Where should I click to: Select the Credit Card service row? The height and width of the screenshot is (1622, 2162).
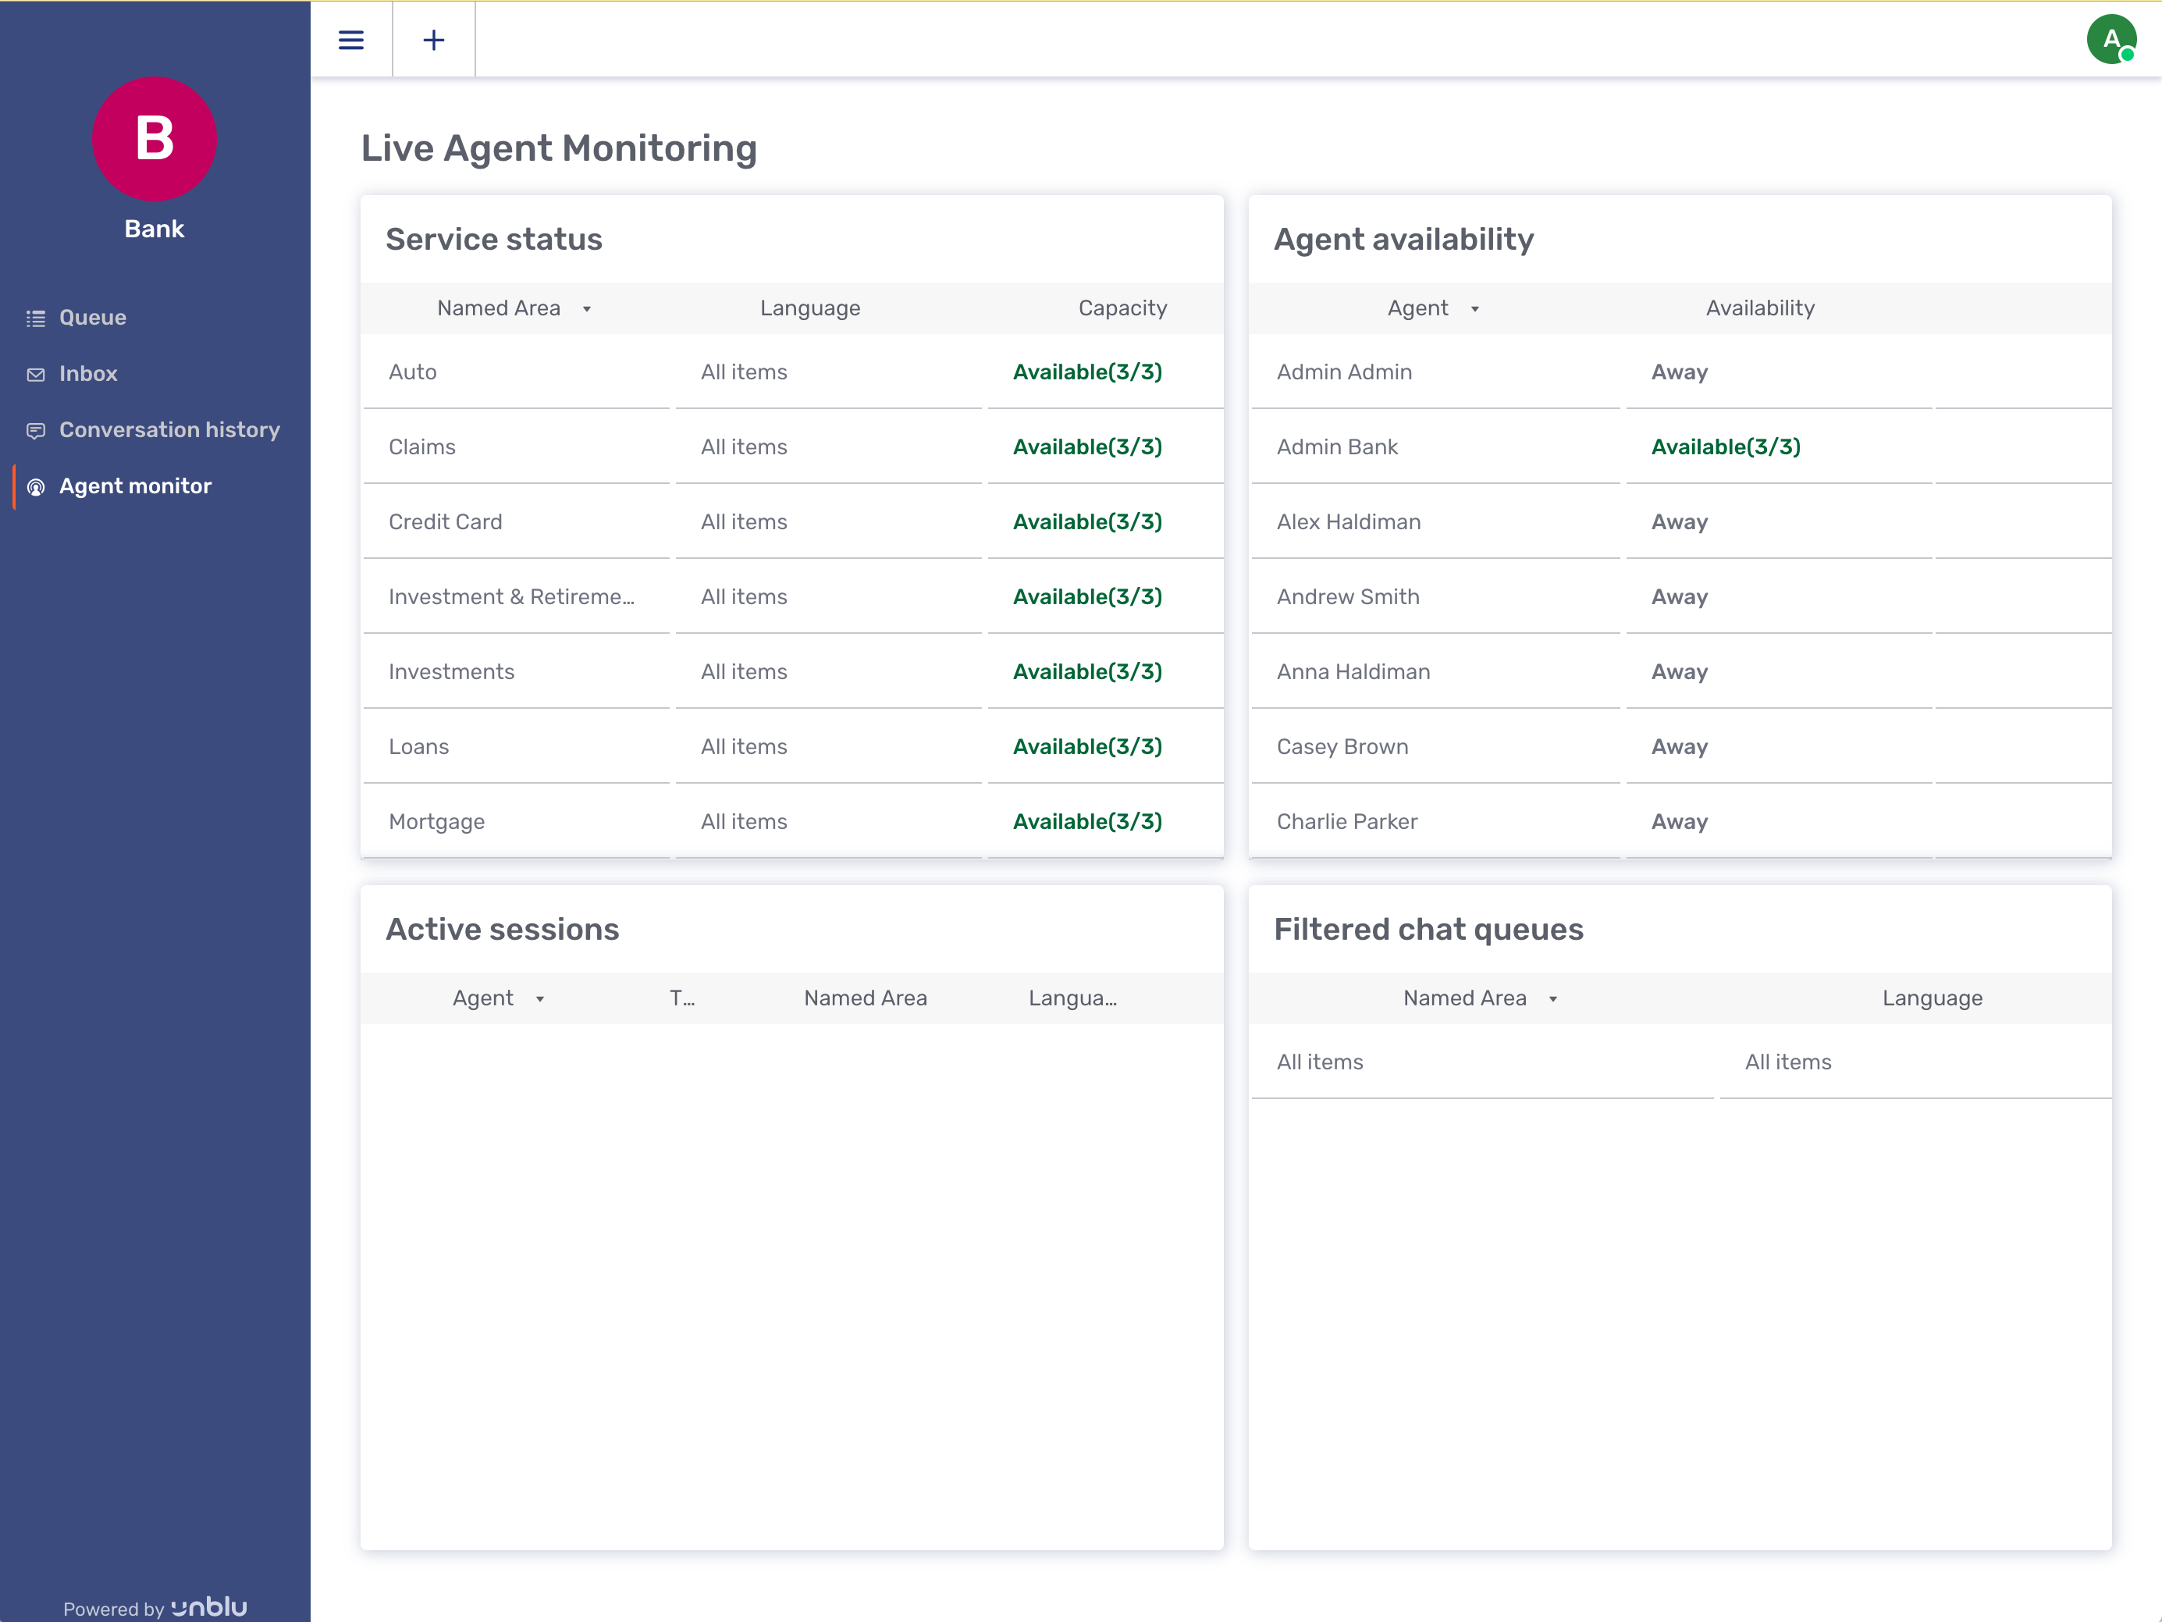[x=446, y=522]
